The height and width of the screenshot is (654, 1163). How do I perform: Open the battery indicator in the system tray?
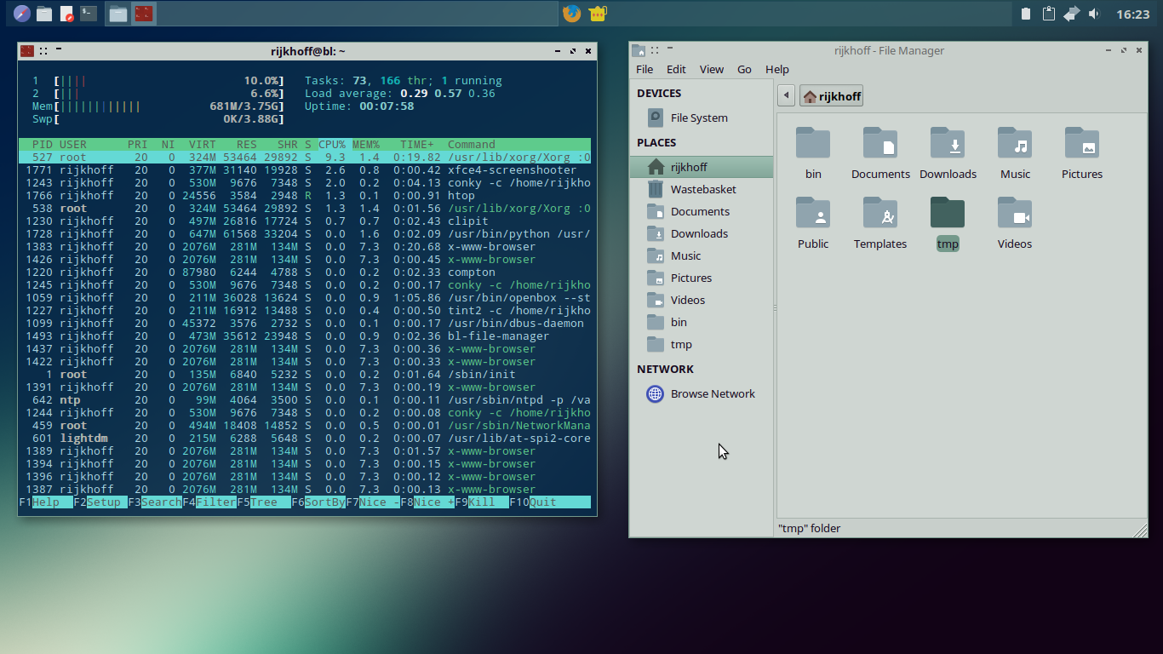point(1026,14)
